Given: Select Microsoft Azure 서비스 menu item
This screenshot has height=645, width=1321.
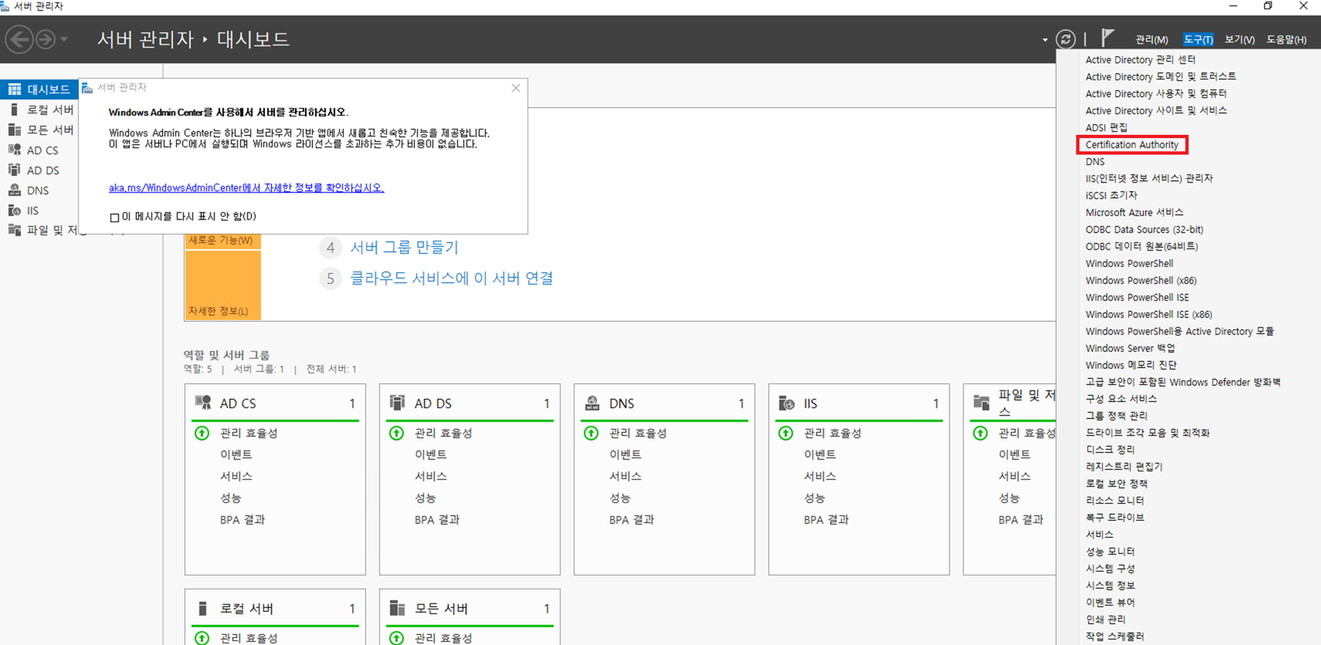Looking at the screenshot, I should point(1135,213).
